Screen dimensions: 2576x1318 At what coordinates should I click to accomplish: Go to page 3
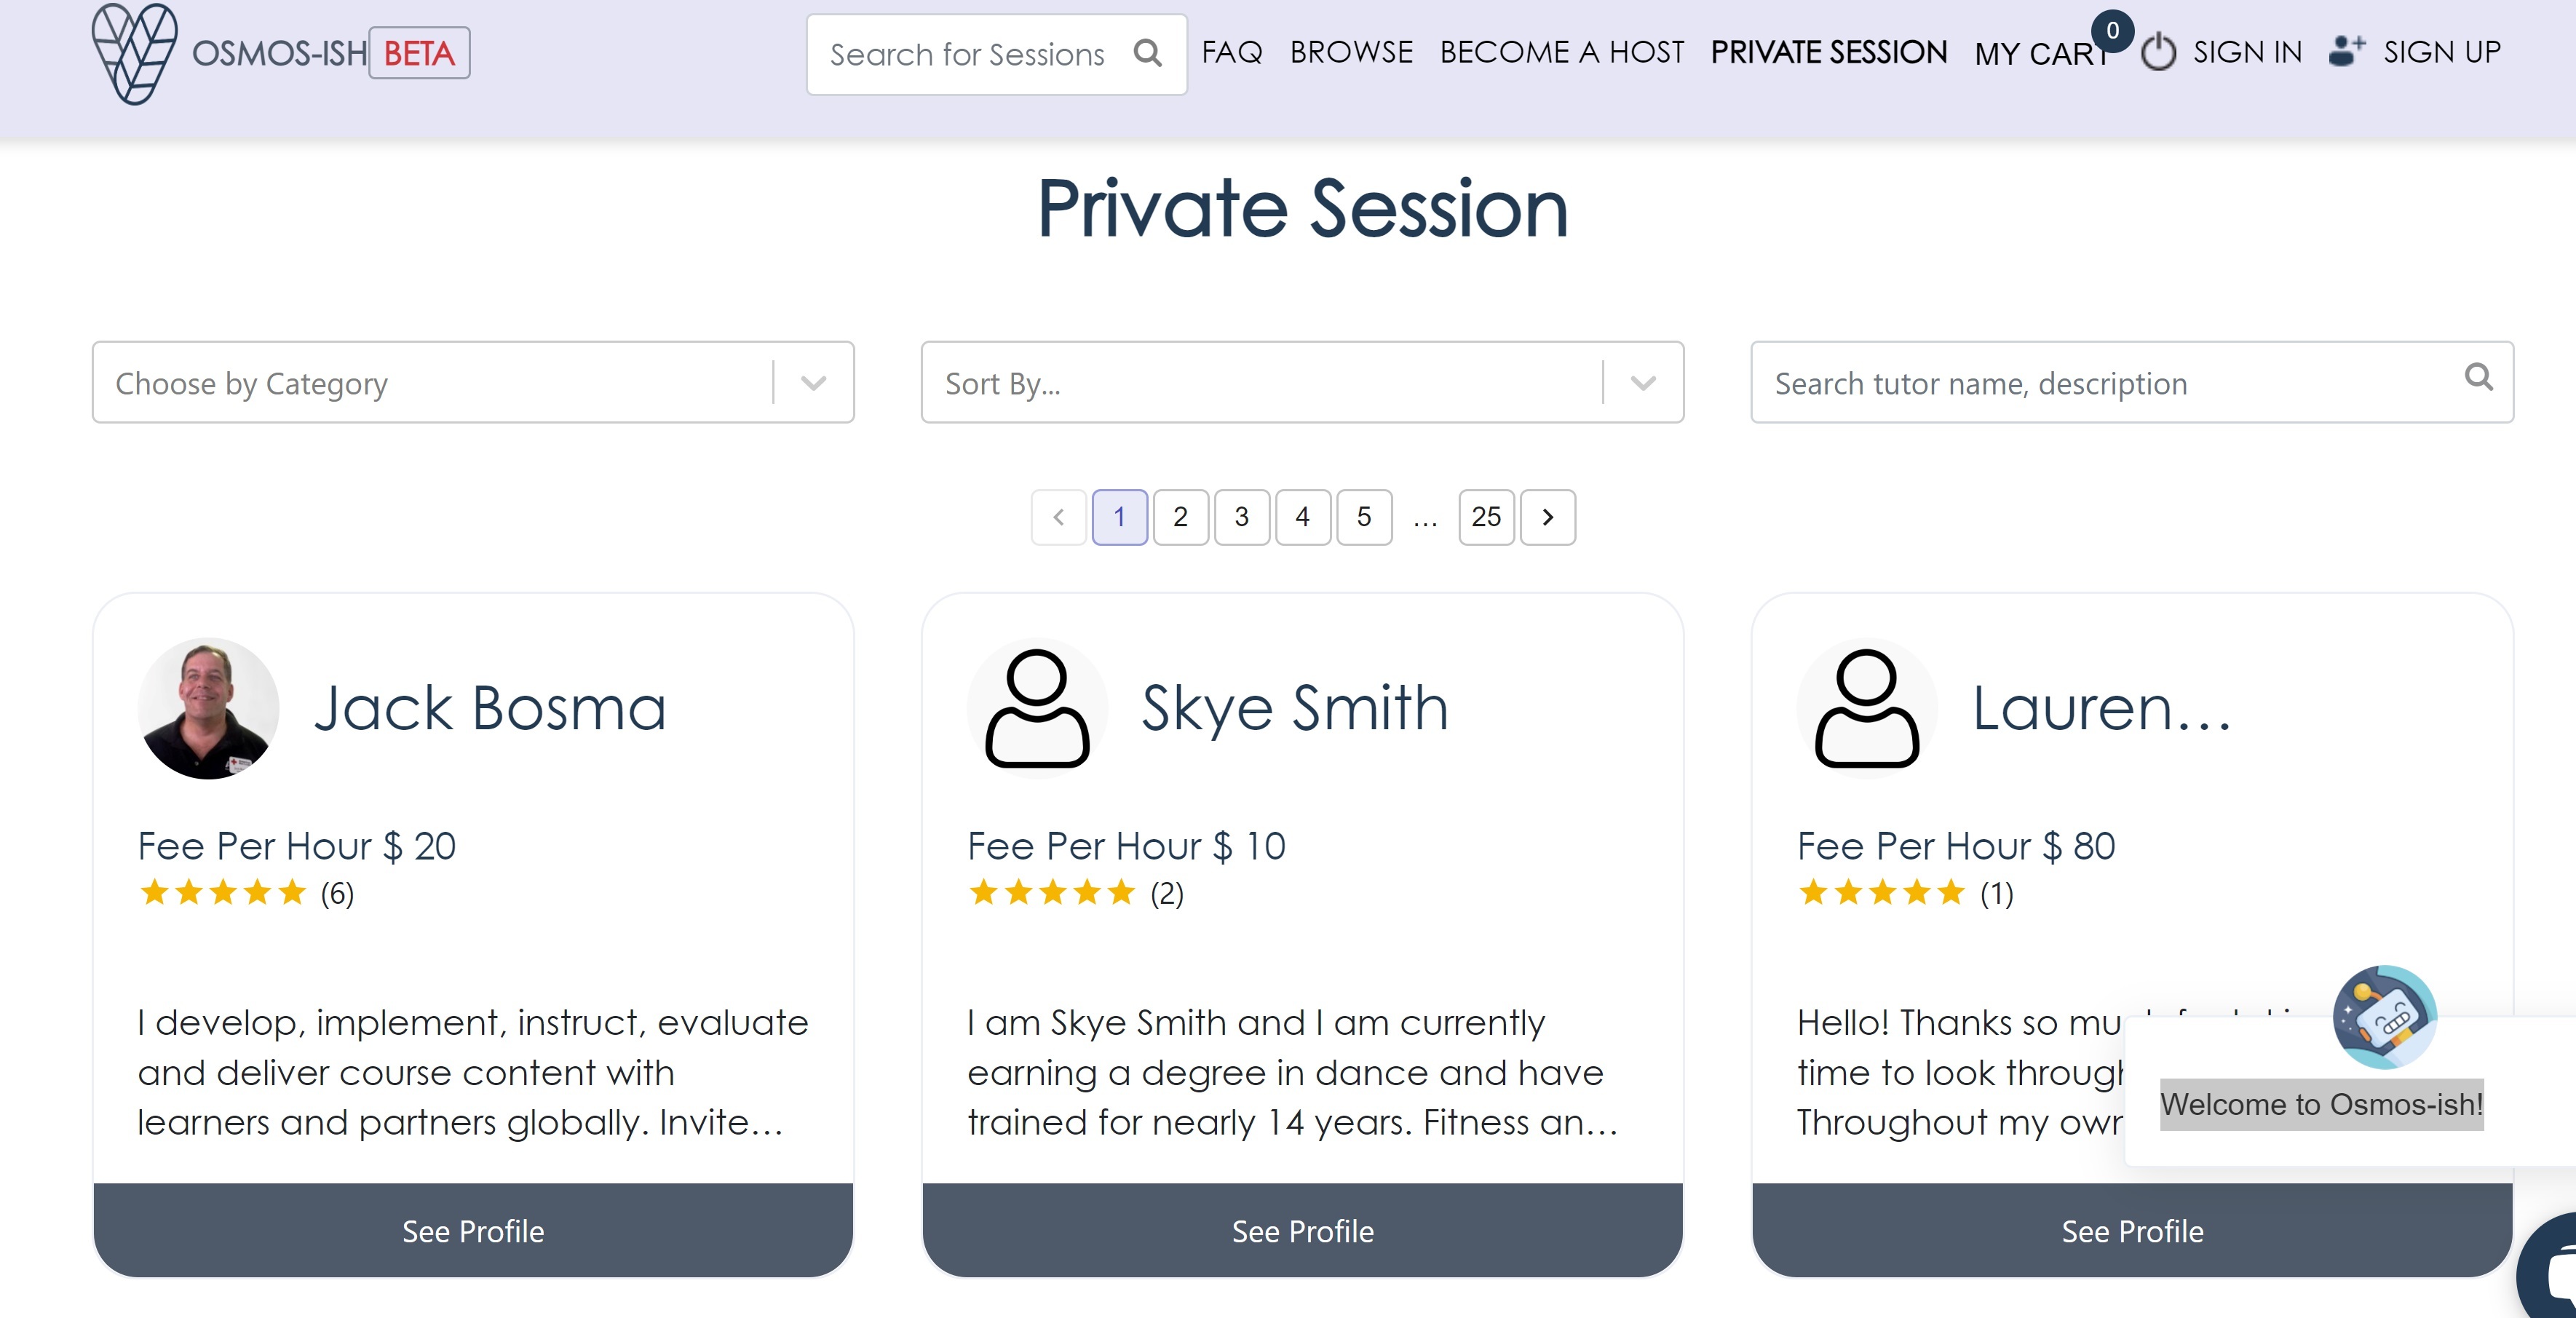point(1241,517)
